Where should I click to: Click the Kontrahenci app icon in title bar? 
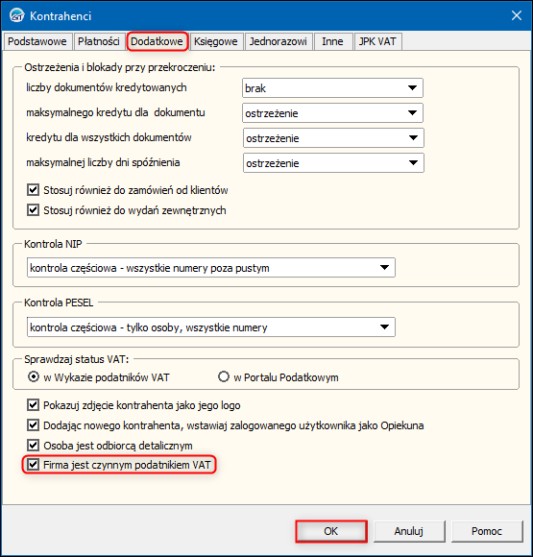point(16,15)
